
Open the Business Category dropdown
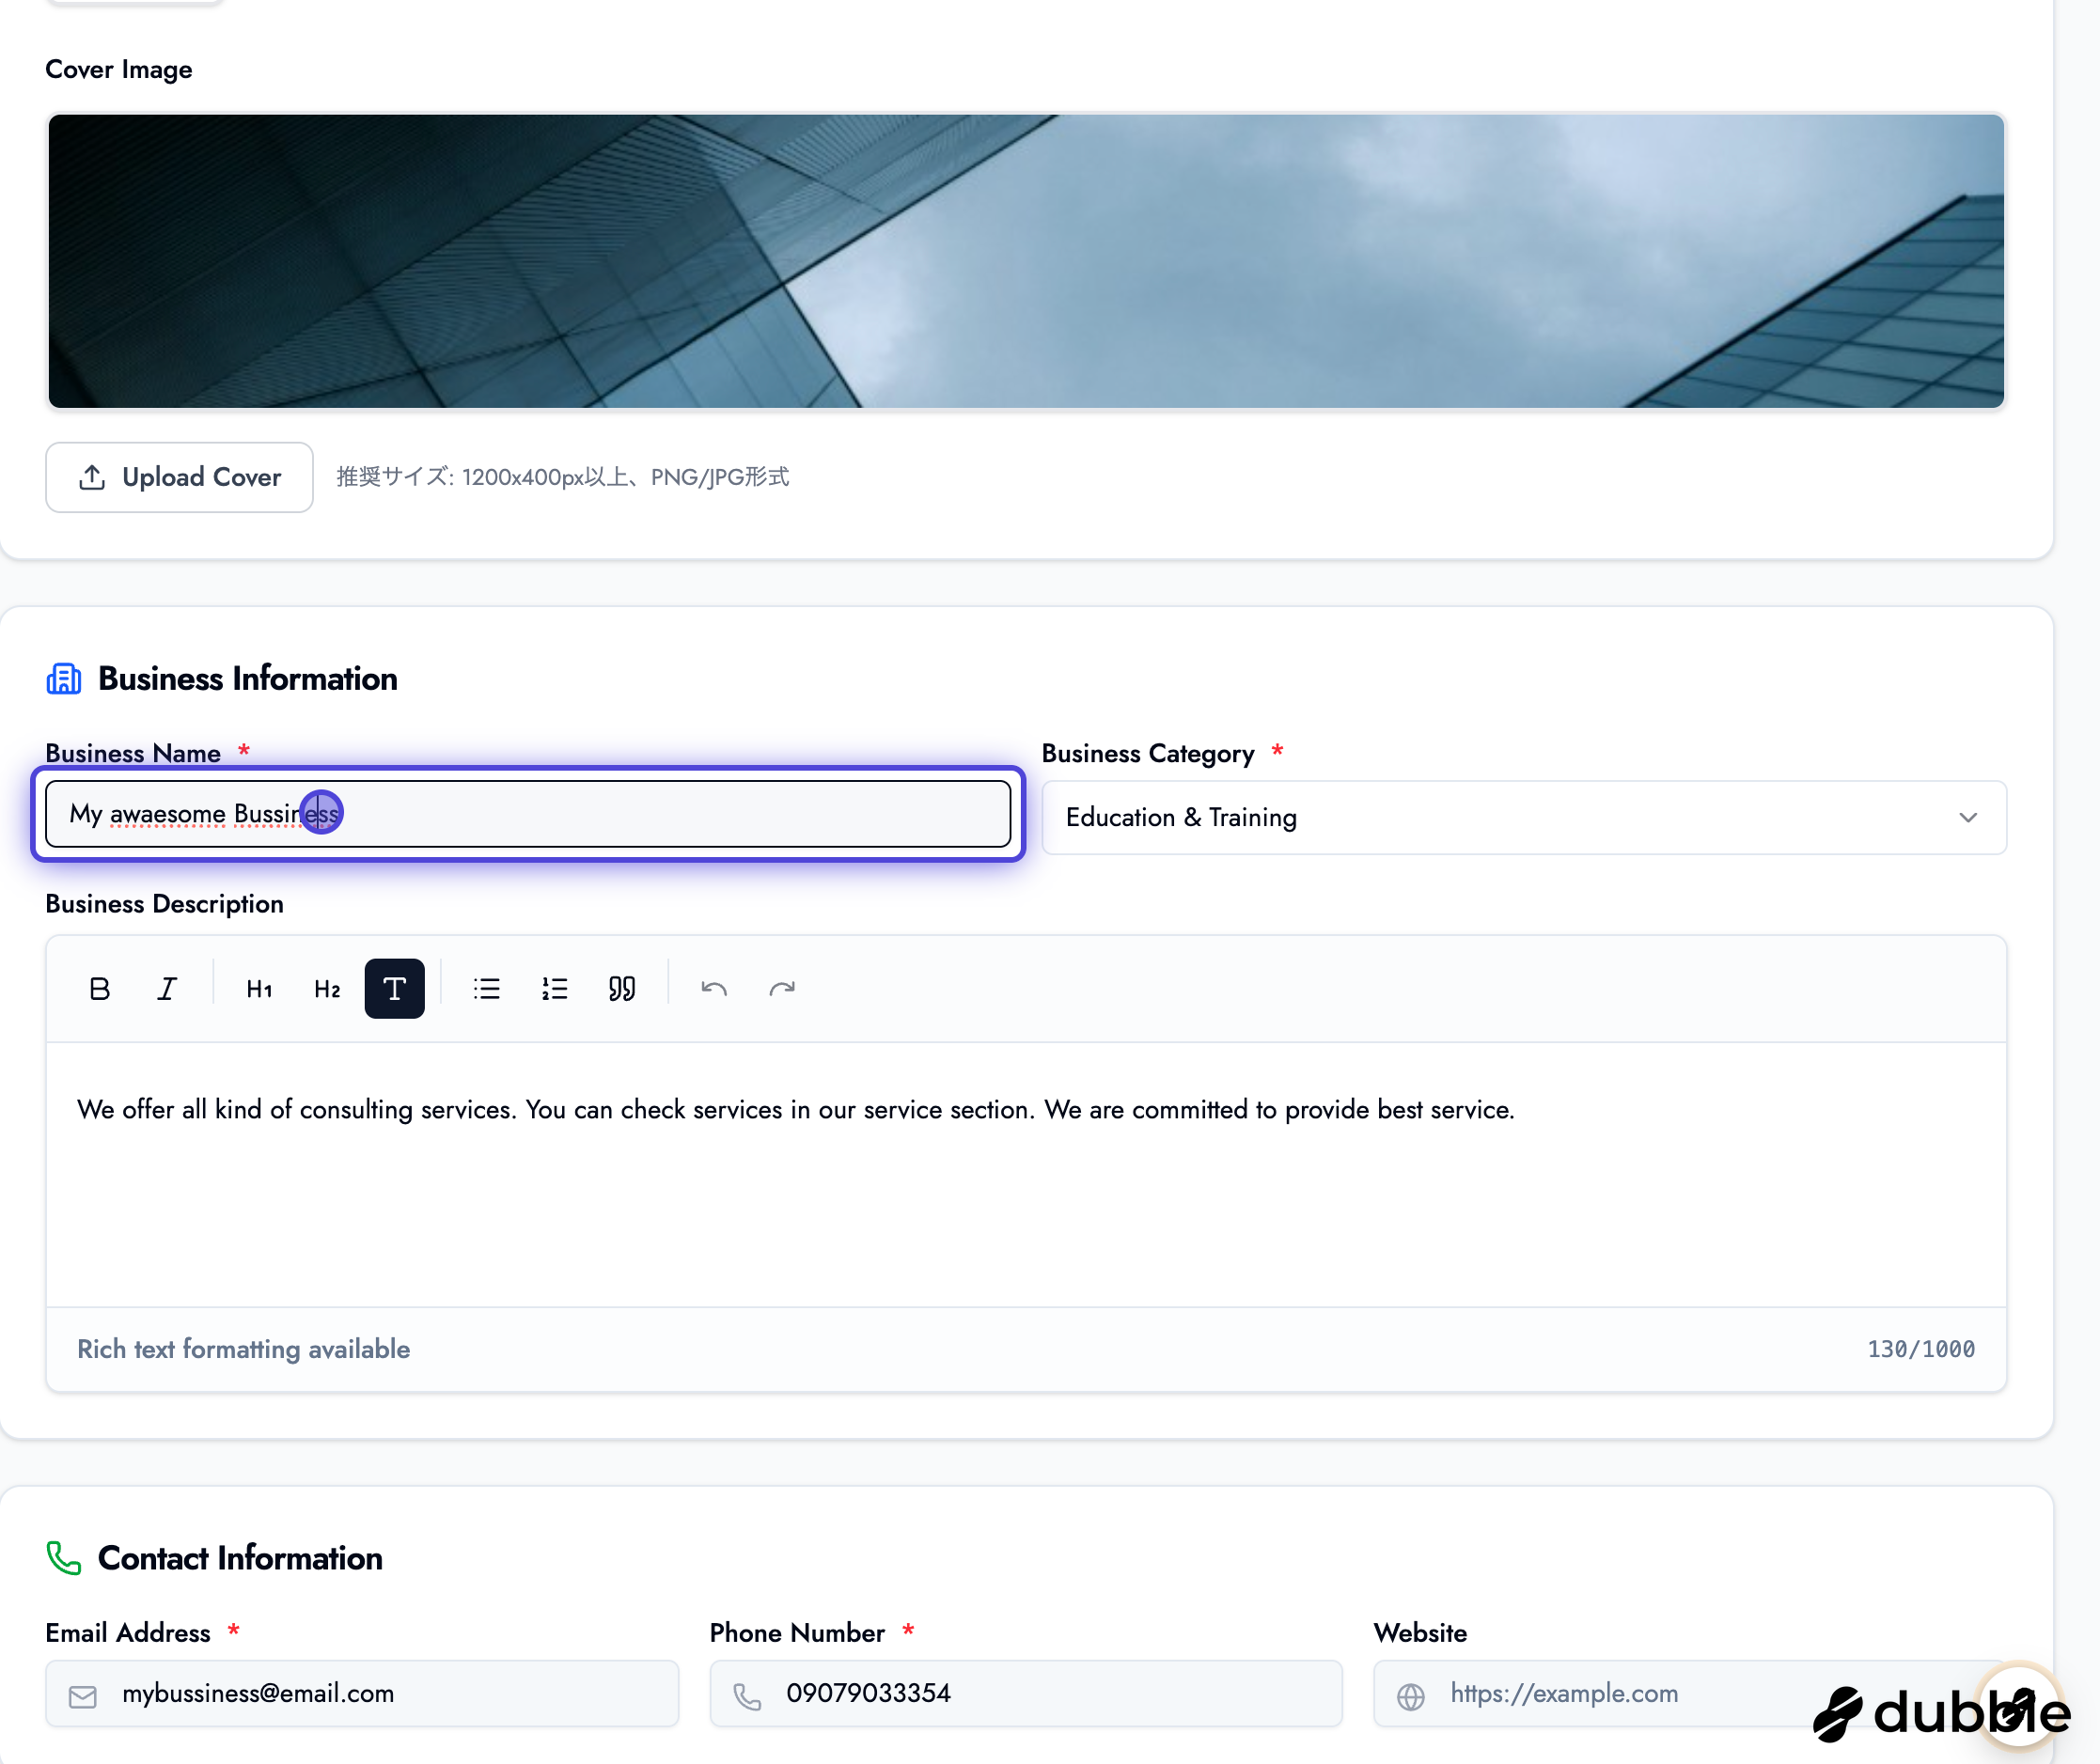[x=1523, y=817]
